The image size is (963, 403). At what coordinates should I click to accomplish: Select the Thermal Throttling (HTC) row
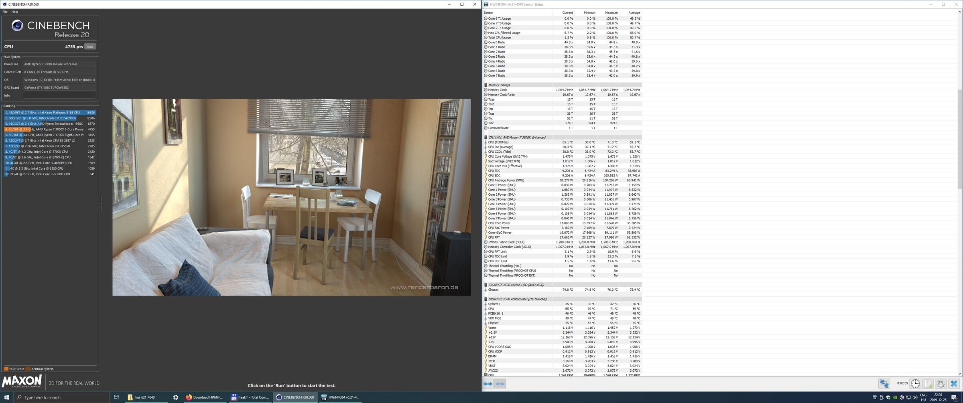[562, 266]
